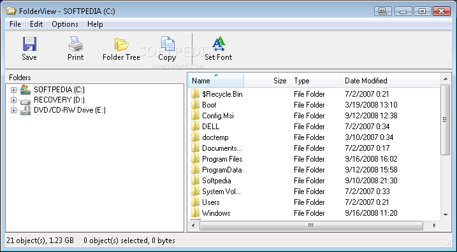This screenshot has width=457, height=252.
Task: Click the Boot folder icon
Action: point(195,105)
